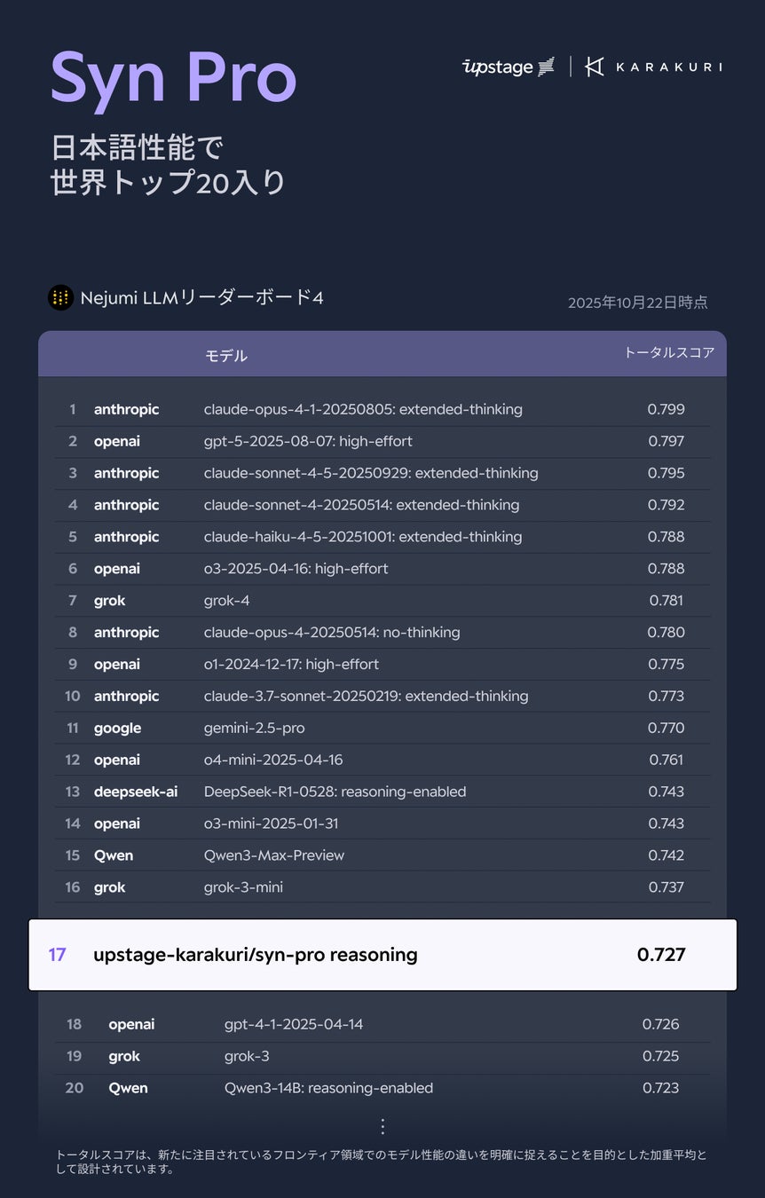Viewport: 765px width, 1198px height.
Task: Click the Syn Pro title
Action: pyautogui.click(x=173, y=78)
